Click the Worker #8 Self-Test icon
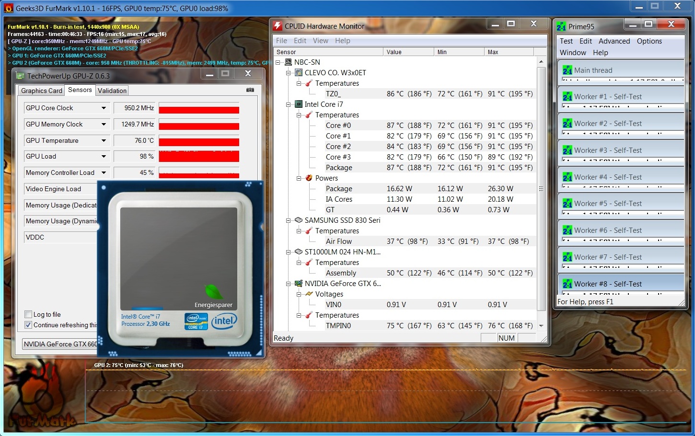Screen dimensions: 695x436 coord(568,284)
